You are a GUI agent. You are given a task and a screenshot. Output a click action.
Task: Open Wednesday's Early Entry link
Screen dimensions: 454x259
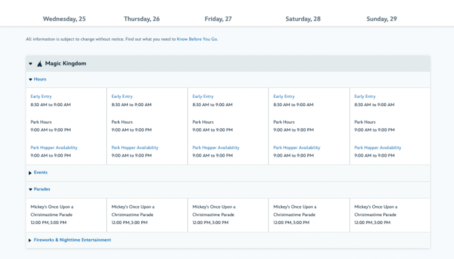41,96
